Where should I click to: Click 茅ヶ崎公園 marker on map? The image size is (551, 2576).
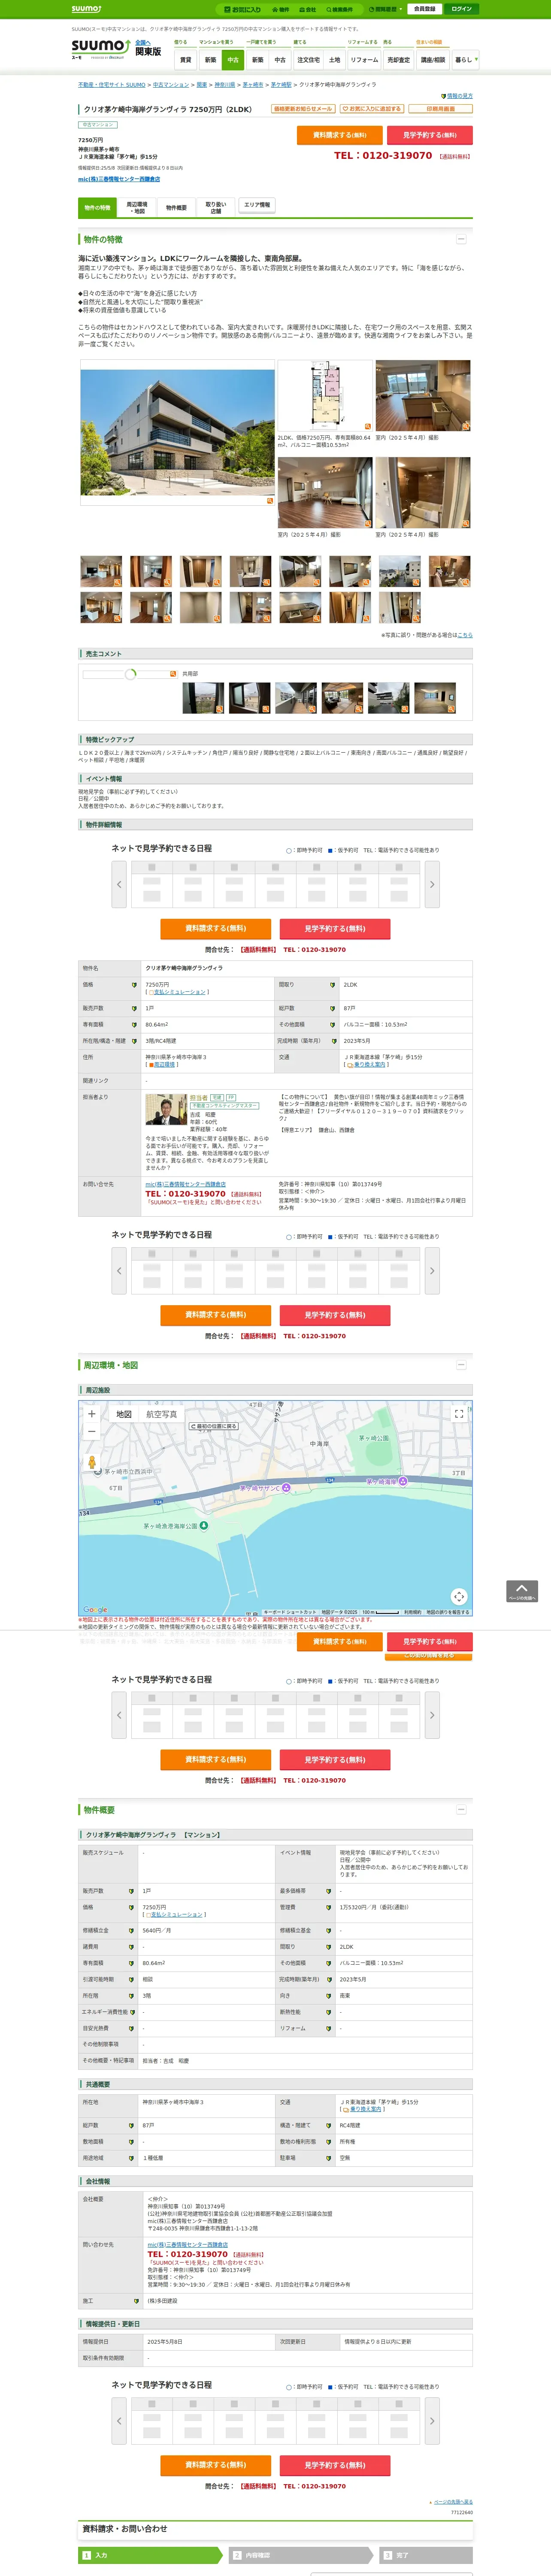pyautogui.click(x=374, y=1438)
